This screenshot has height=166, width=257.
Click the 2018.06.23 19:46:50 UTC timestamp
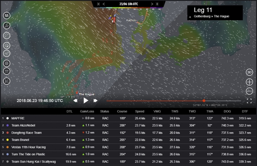click(40, 101)
